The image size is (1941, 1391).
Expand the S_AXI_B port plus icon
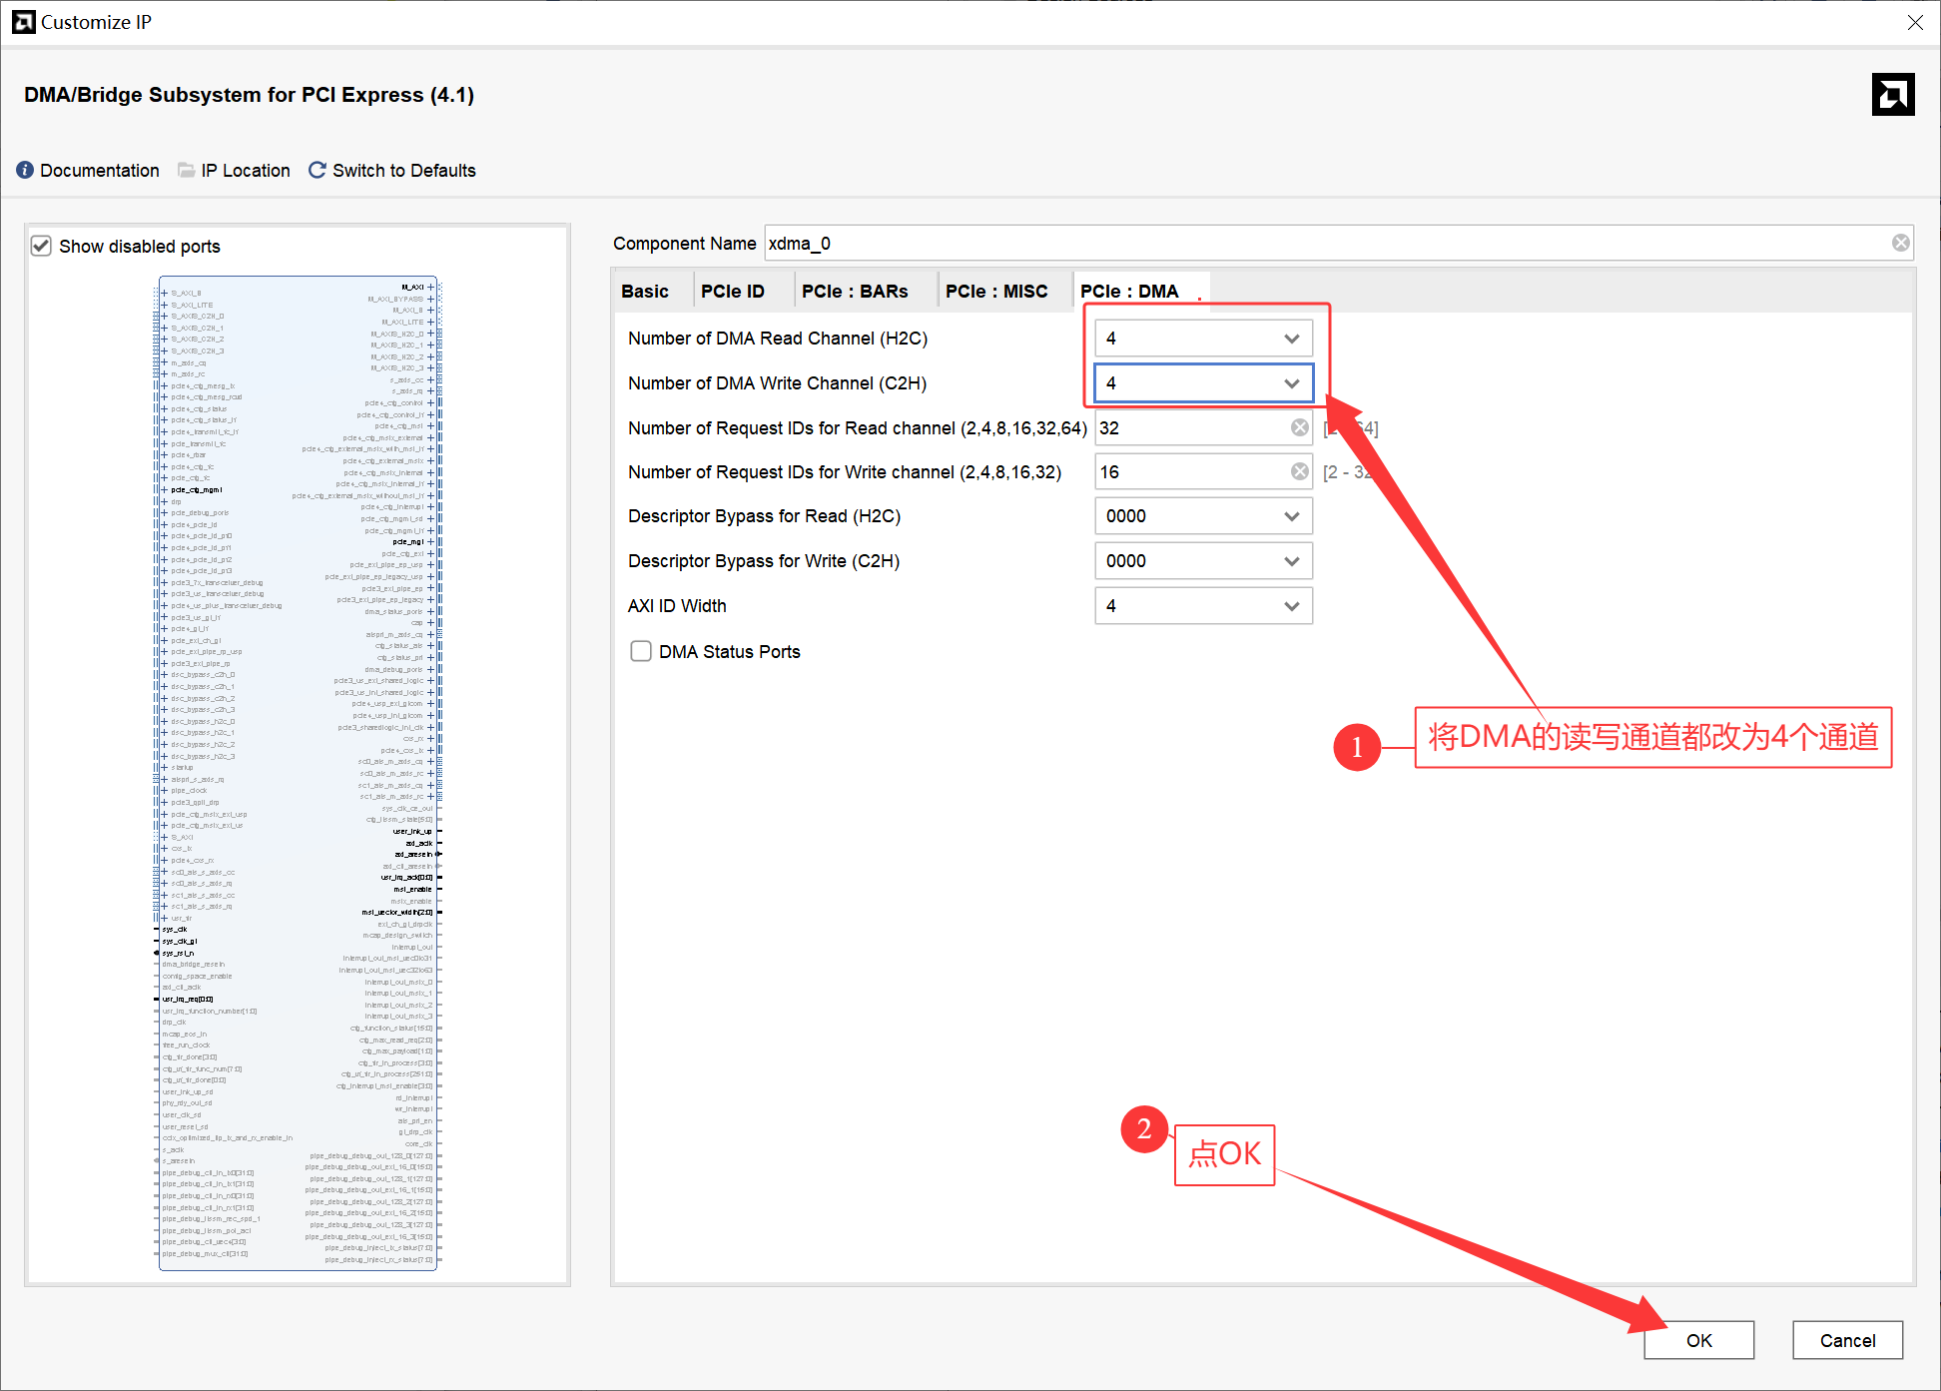[x=165, y=294]
